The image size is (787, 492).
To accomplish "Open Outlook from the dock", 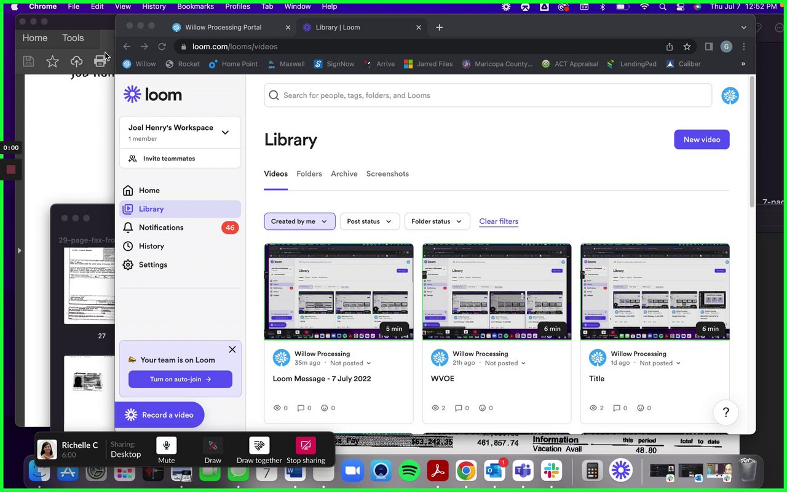I will pos(494,471).
